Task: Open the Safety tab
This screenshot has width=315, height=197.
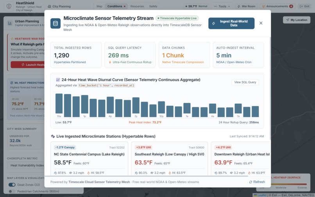Action: pyautogui.click(x=153, y=6)
